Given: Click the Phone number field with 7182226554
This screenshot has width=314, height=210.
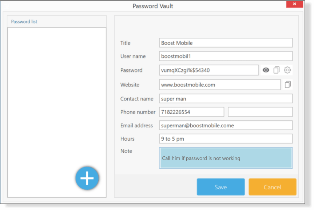Looking at the screenshot, I should click(x=191, y=112).
